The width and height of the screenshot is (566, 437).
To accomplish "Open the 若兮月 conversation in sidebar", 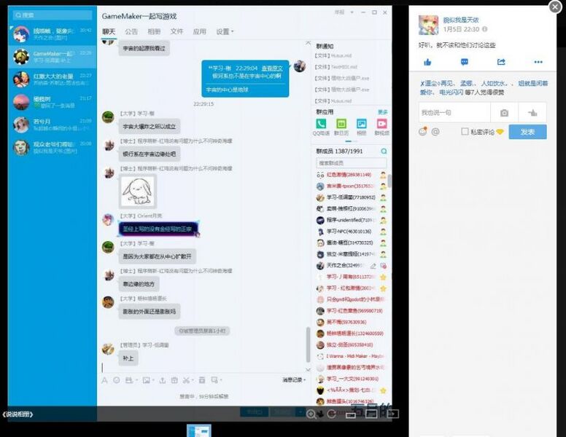I will coord(53,125).
